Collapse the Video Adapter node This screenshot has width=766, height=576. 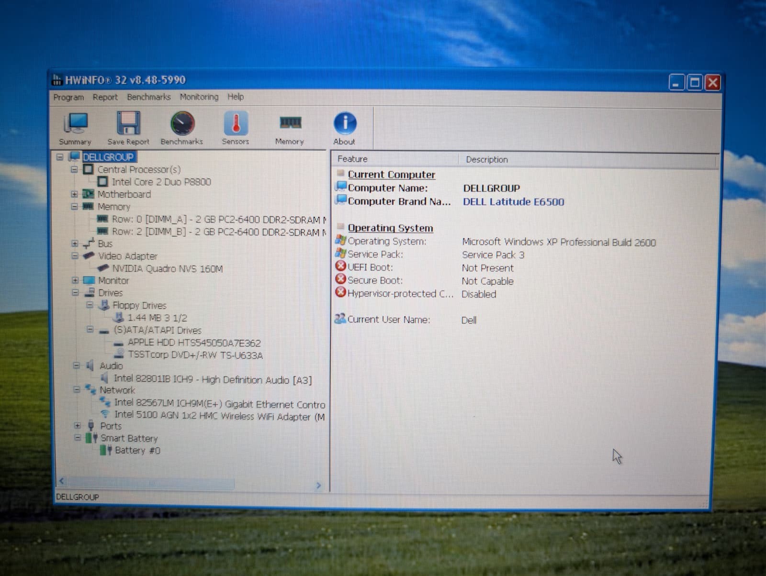75,256
